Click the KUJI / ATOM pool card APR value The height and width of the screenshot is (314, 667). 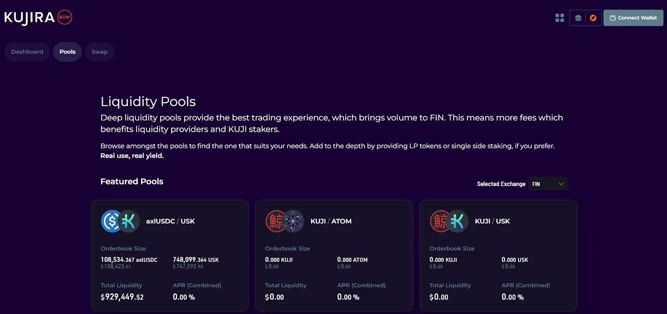point(348,297)
